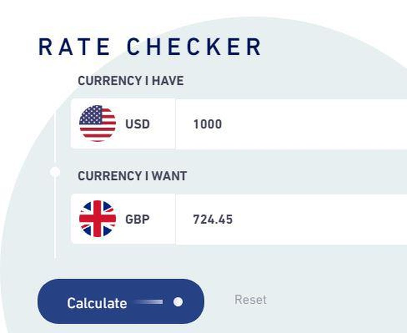Open the GBP currency selector

pos(123,219)
